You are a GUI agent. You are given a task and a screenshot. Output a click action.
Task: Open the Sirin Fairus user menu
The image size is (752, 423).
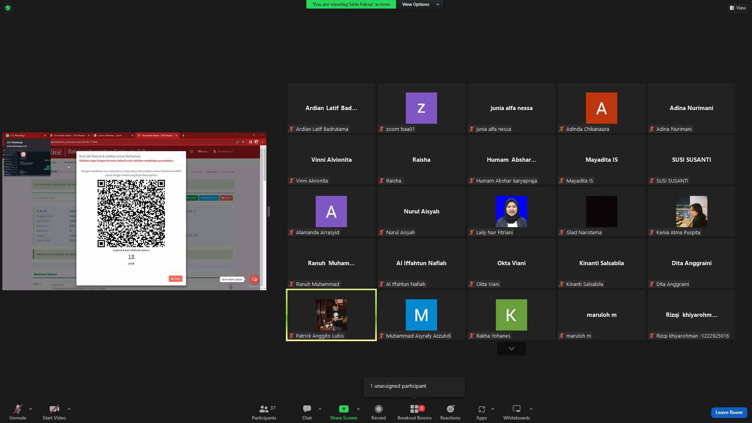pos(223,152)
